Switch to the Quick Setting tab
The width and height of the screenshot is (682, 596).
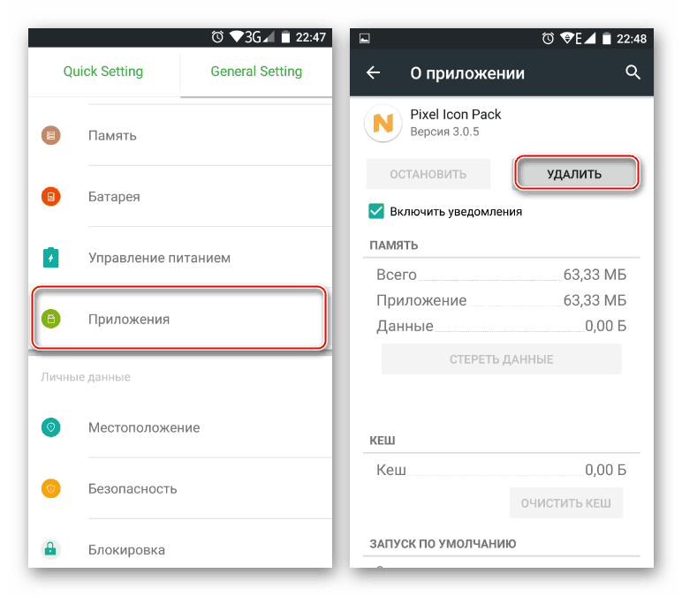pyautogui.click(x=103, y=72)
